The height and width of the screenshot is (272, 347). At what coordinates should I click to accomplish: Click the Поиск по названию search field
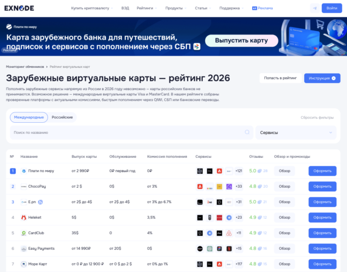tap(131, 132)
